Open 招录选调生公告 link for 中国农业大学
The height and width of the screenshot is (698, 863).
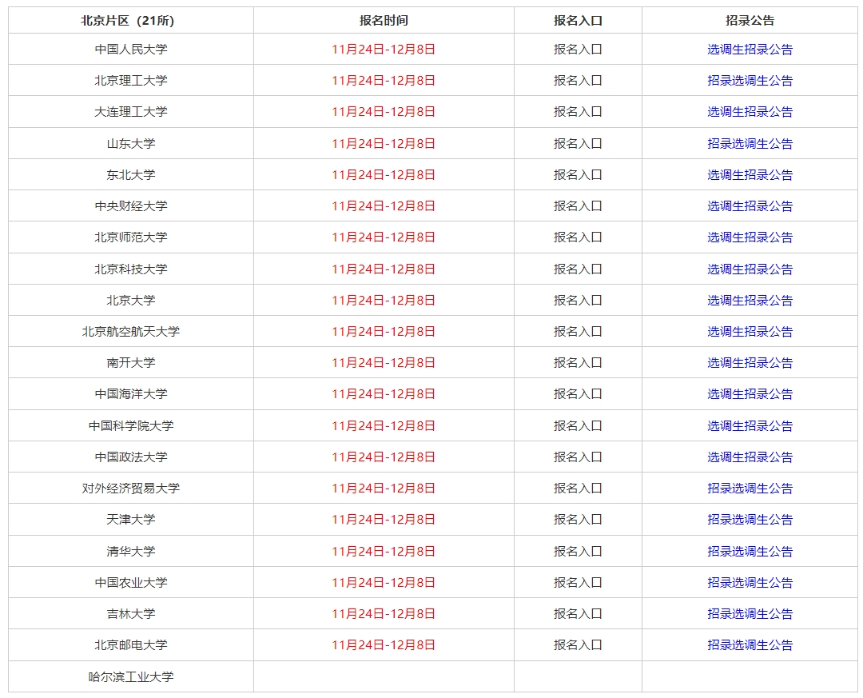750,583
